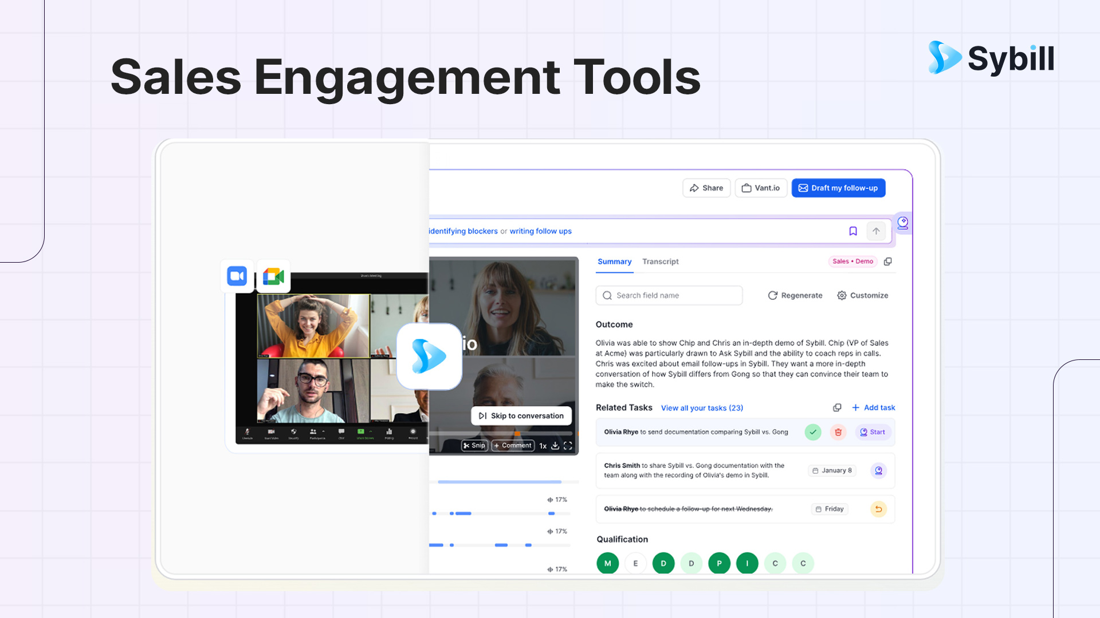Click the Snip button on video
The width and height of the screenshot is (1100, 618).
pyautogui.click(x=475, y=446)
